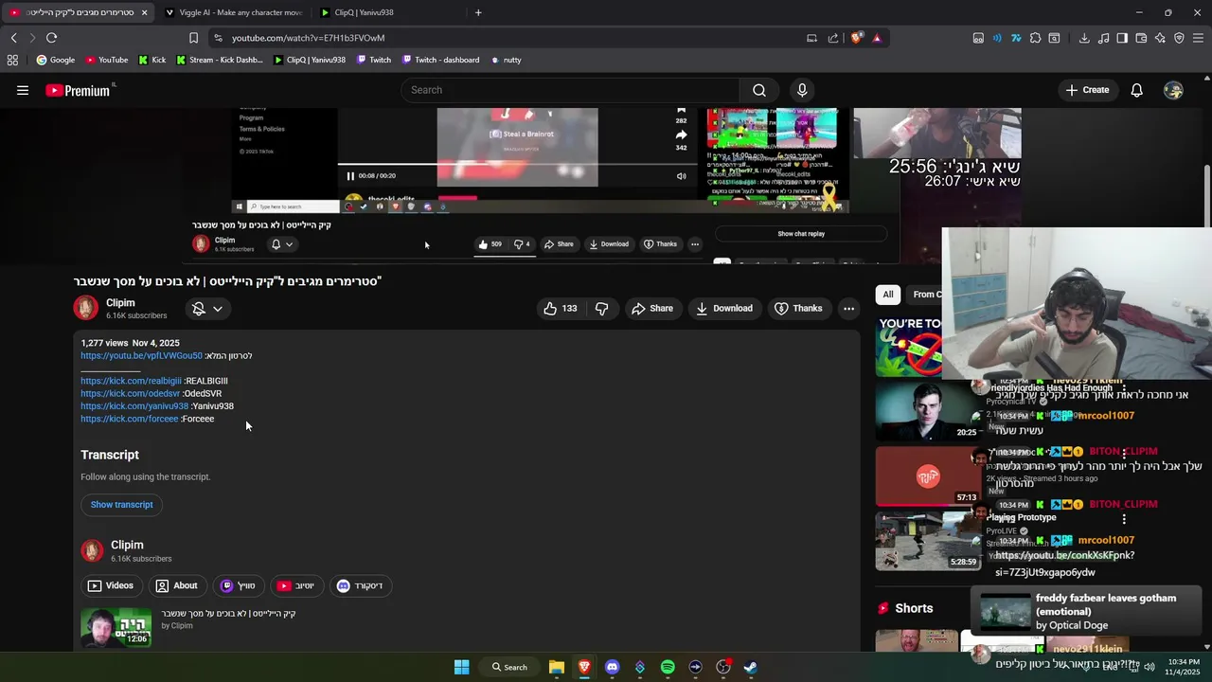Click the Share button
This screenshot has width=1212, height=682.
(651, 308)
